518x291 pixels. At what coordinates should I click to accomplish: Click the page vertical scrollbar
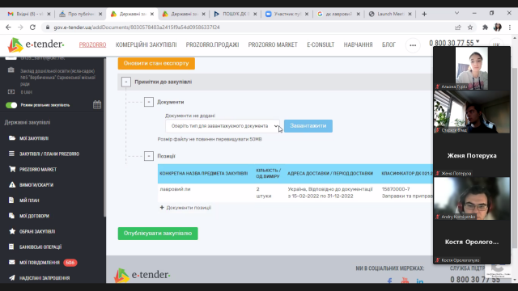(x=515, y=158)
